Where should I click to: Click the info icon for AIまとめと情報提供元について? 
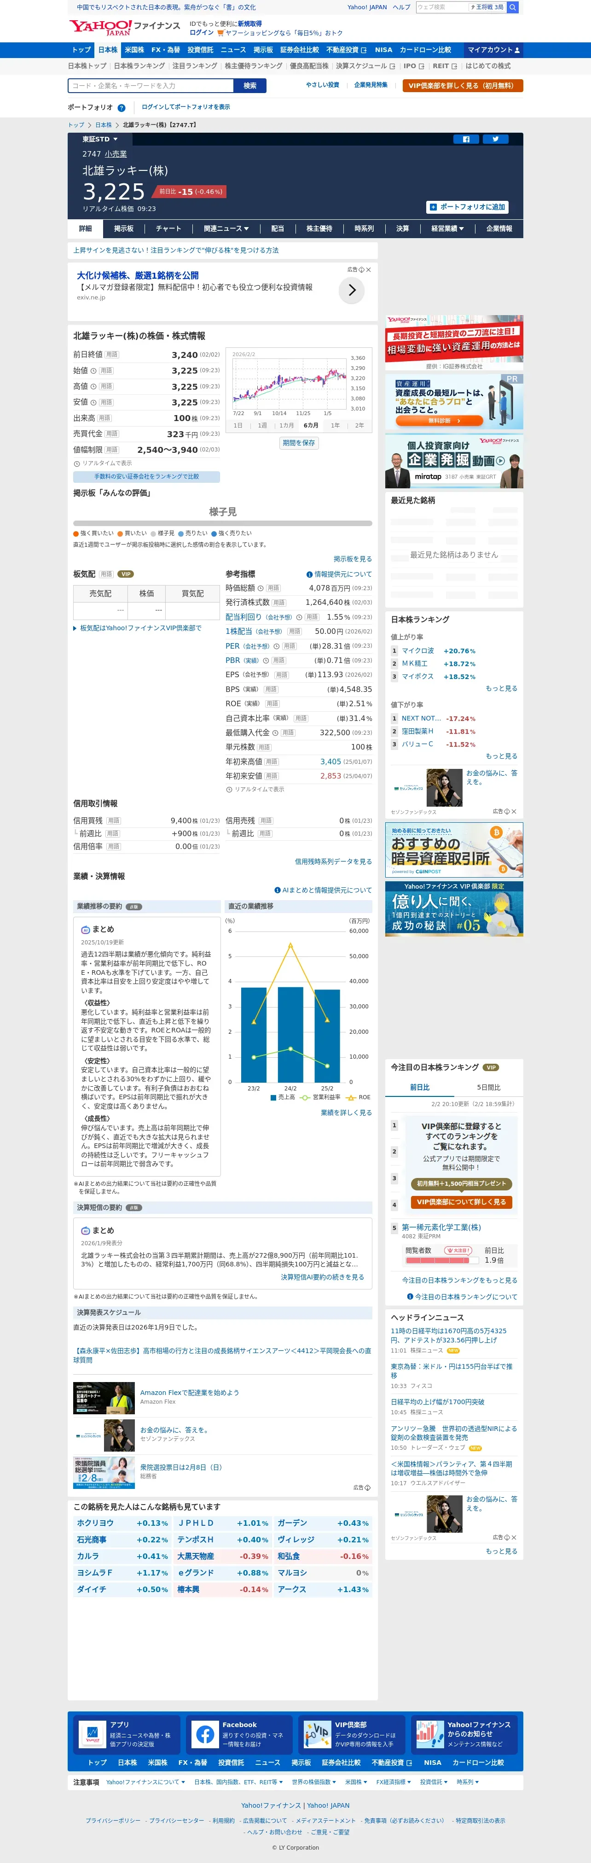click(x=278, y=890)
